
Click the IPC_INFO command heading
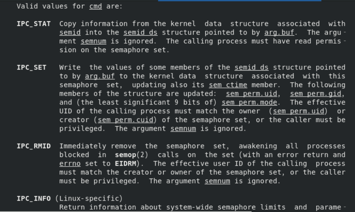pyautogui.click(x=33, y=198)
